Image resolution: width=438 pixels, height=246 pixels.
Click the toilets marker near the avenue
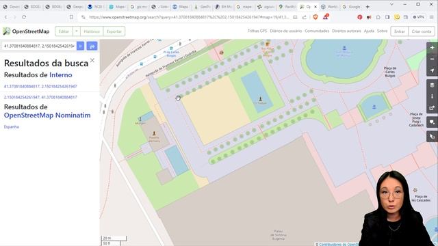[x=221, y=53]
